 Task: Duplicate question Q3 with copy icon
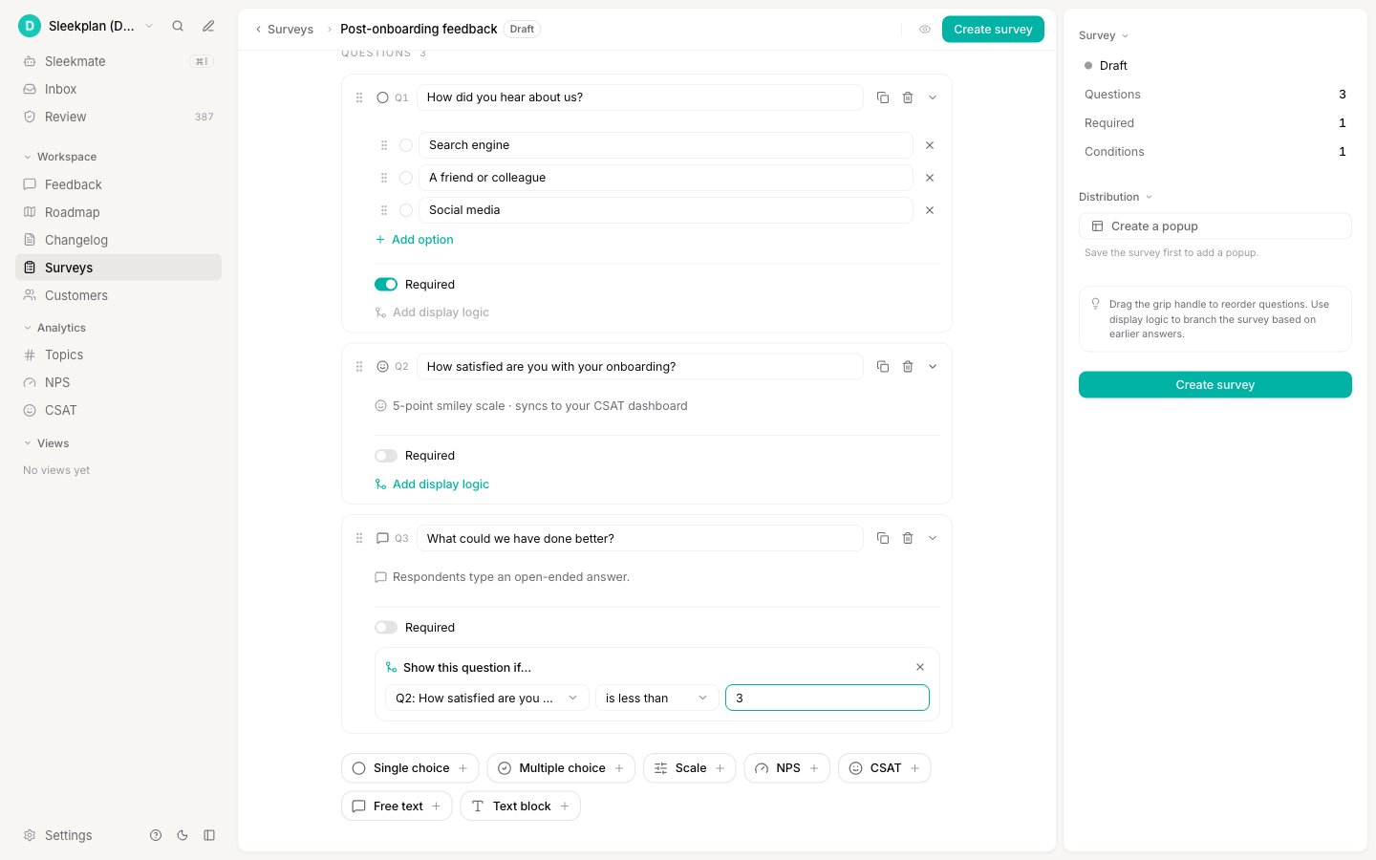coord(883,539)
